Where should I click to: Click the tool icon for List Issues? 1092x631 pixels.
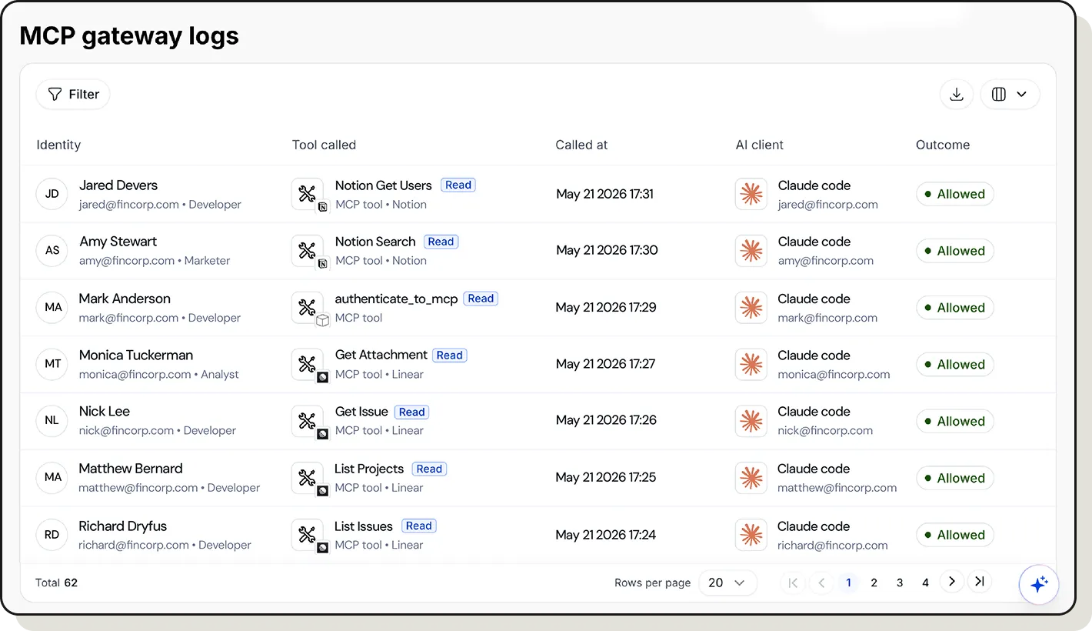point(308,534)
